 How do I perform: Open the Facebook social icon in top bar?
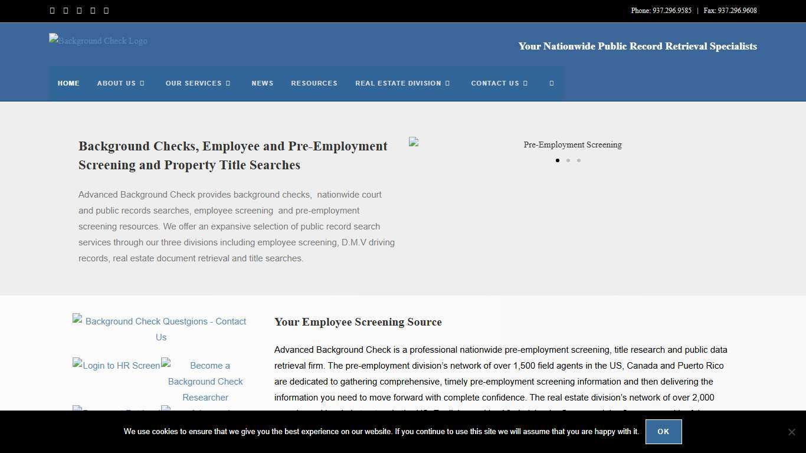coord(52,10)
